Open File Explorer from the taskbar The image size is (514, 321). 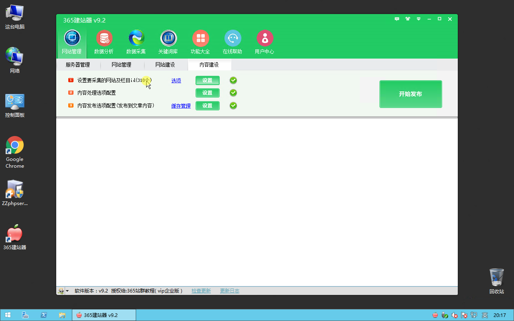click(x=62, y=315)
